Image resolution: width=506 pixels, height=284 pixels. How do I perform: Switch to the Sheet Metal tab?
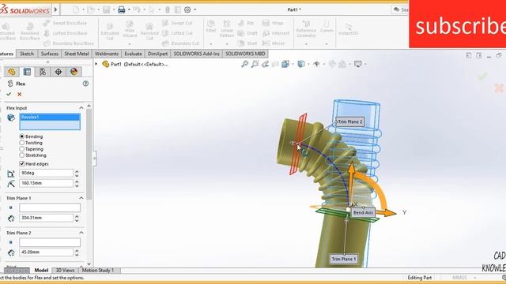tap(77, 54)
